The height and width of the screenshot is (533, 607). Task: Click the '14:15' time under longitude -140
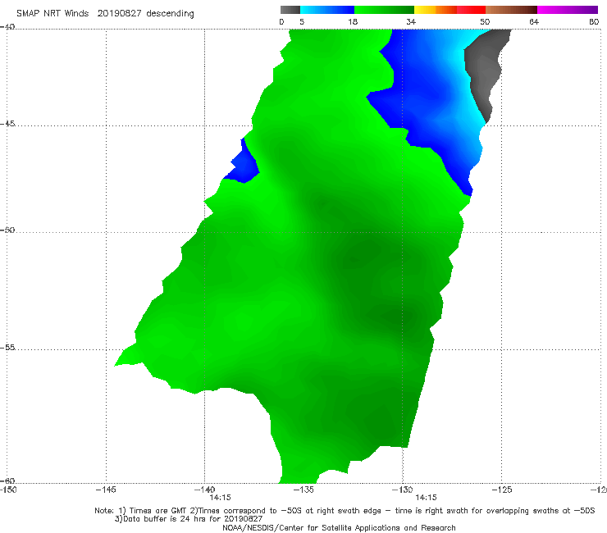221,498
